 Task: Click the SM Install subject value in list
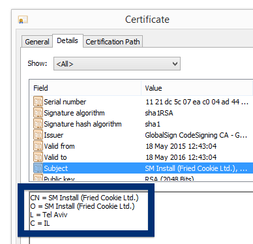tap(196, 168)
